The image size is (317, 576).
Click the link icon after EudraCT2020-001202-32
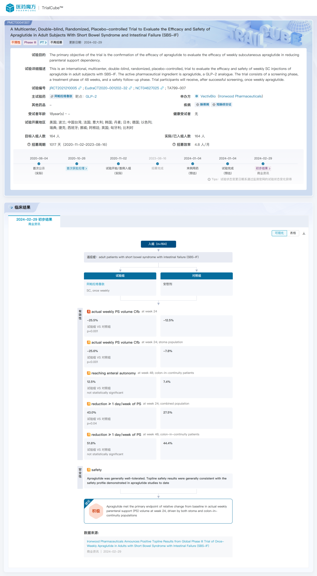[x=131, y=88]
